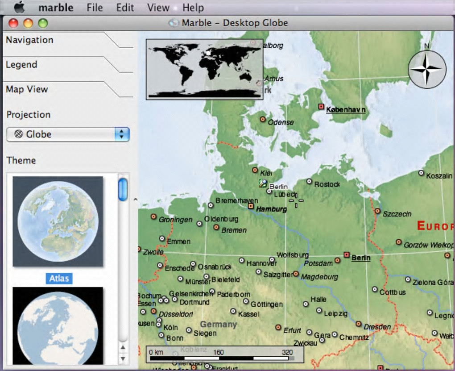Click the Dresden city marker
Screen dimensions: 455x371
358,324
